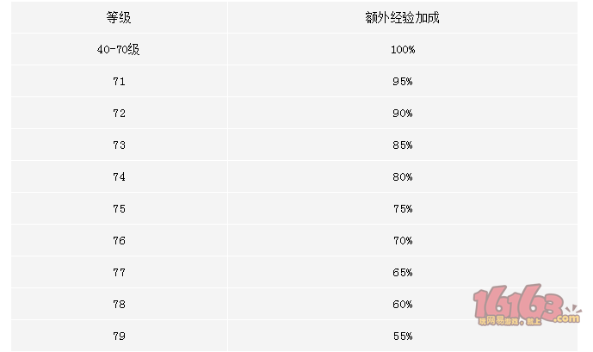Click the 80% bonus value

click(x=403, y=176)
